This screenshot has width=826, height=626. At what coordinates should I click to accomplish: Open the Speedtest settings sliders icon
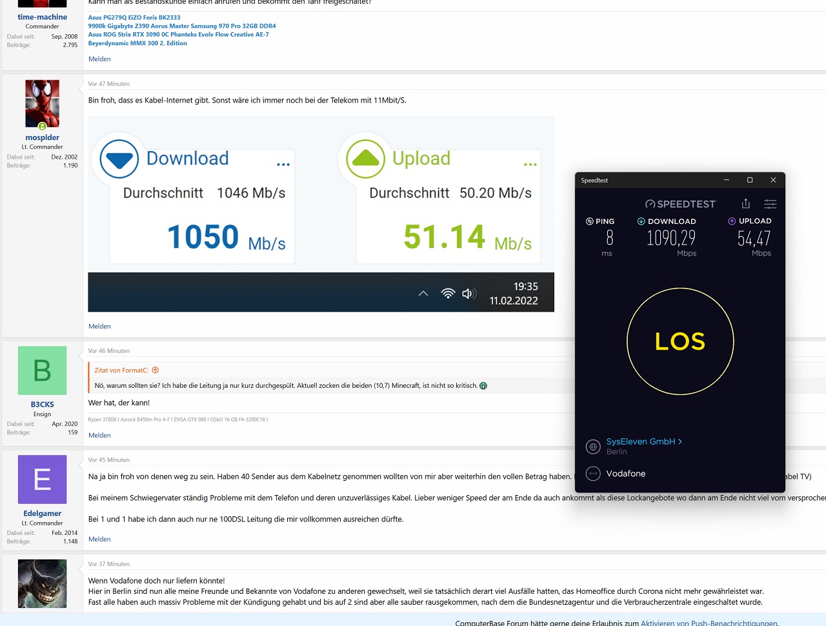tap(771, 204)
